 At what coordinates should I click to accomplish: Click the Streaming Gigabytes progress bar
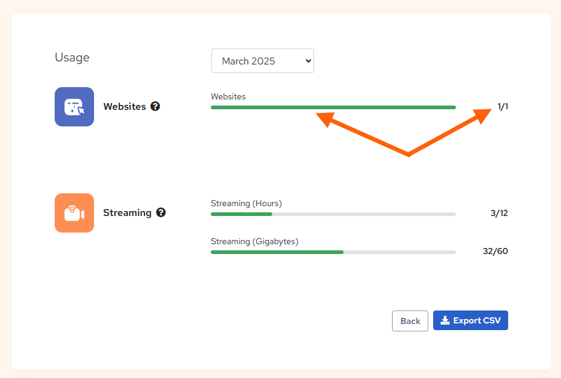pyautogui.click(x=332, y=252)
